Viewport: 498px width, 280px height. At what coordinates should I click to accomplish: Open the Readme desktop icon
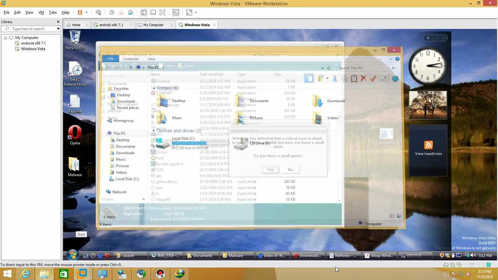pos(75,104)
